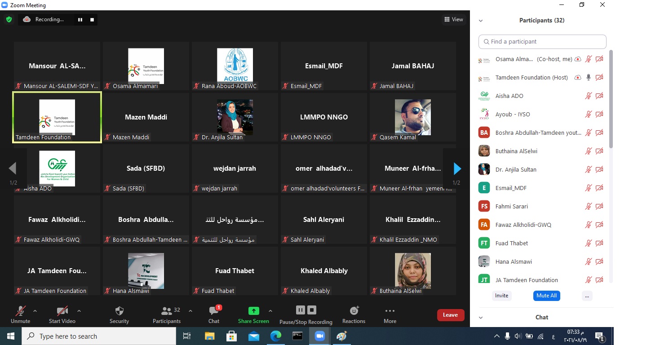Open the volume control in system tray

[518, 336]
